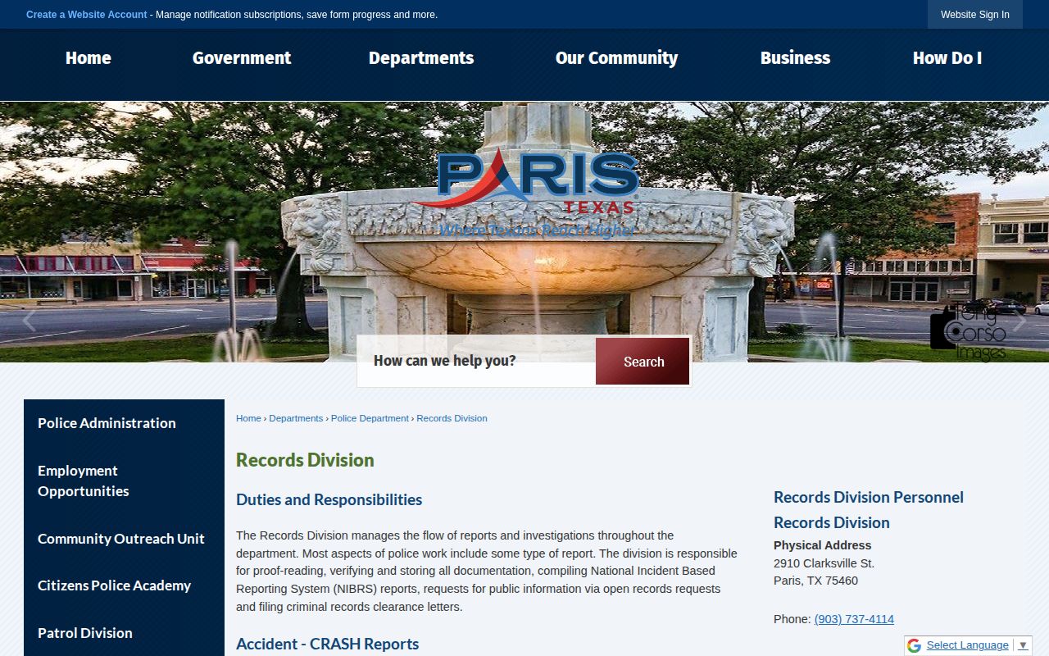The width and height of the screenshot is (1049, 656).
Task: Open Patrol Division in sidebar
Action: click(124, 633)
